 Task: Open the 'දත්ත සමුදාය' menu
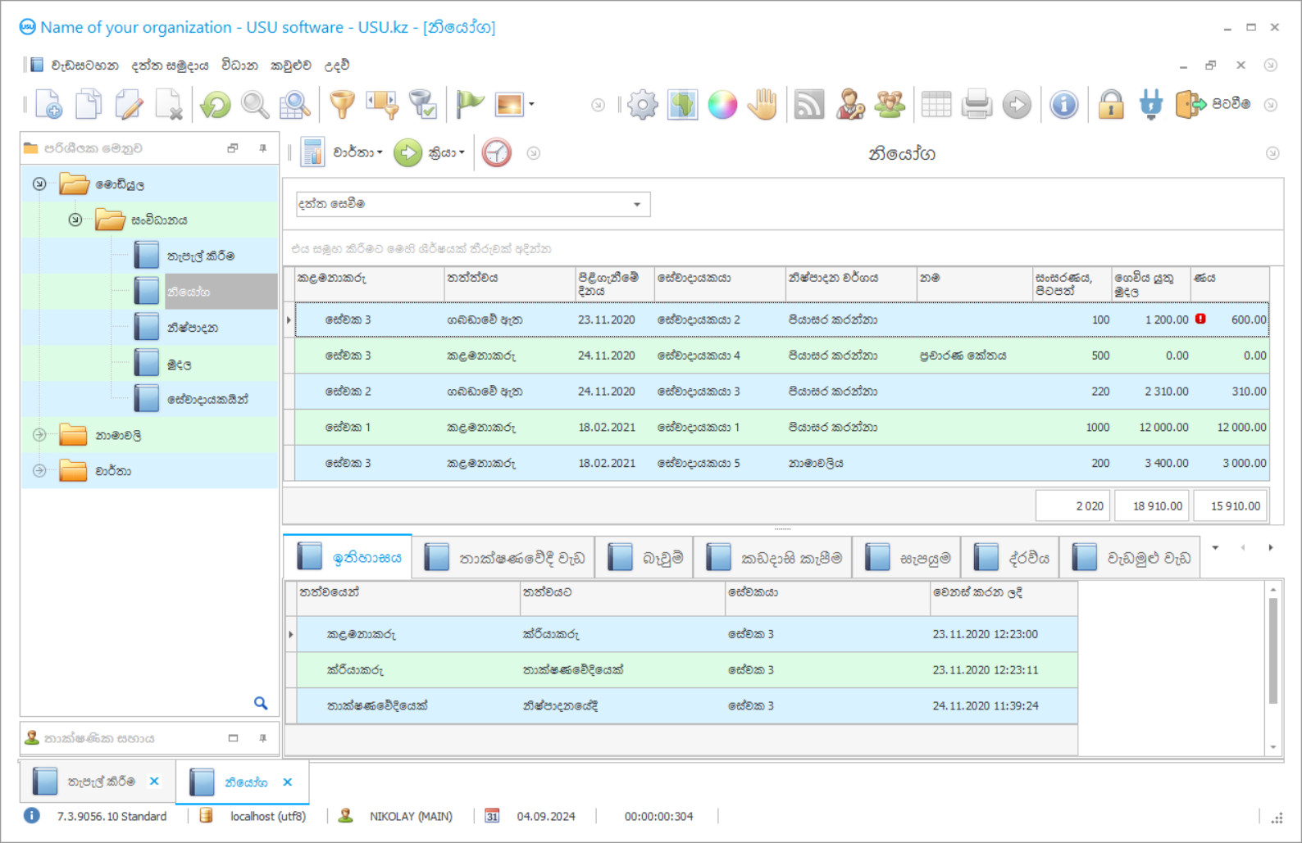click(170, 66)
